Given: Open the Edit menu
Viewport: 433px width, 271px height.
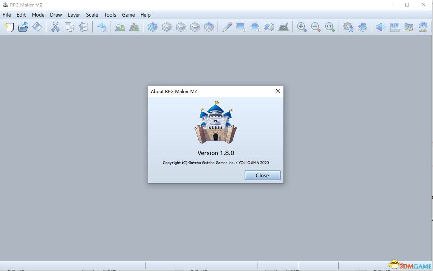Looking at the screenshot, I should [21, 15].
